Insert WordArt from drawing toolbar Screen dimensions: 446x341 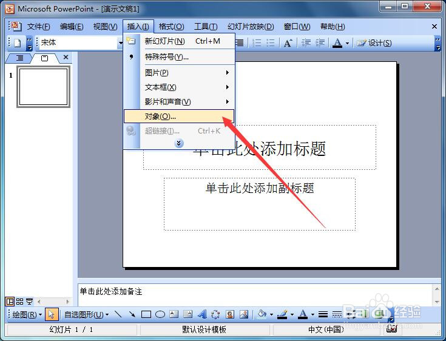(202, 314)
